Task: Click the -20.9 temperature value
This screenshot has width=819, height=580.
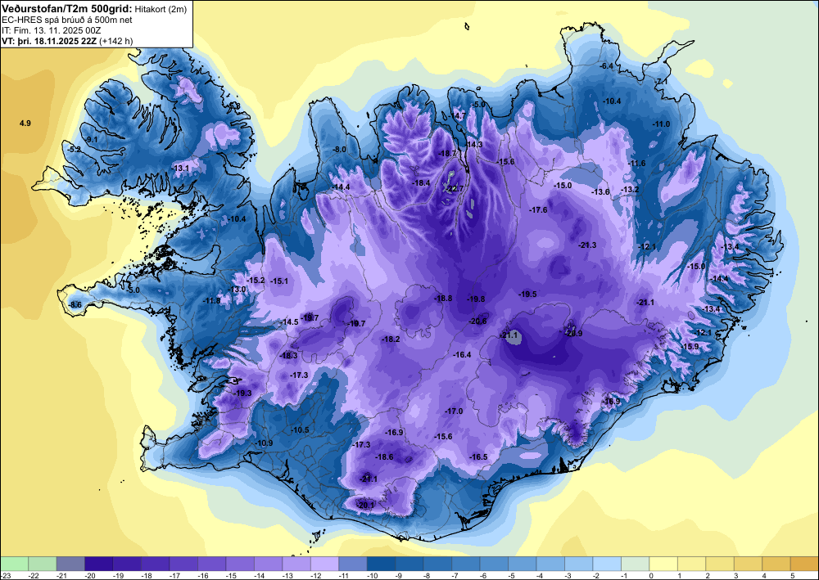Action: pos(573,333)
